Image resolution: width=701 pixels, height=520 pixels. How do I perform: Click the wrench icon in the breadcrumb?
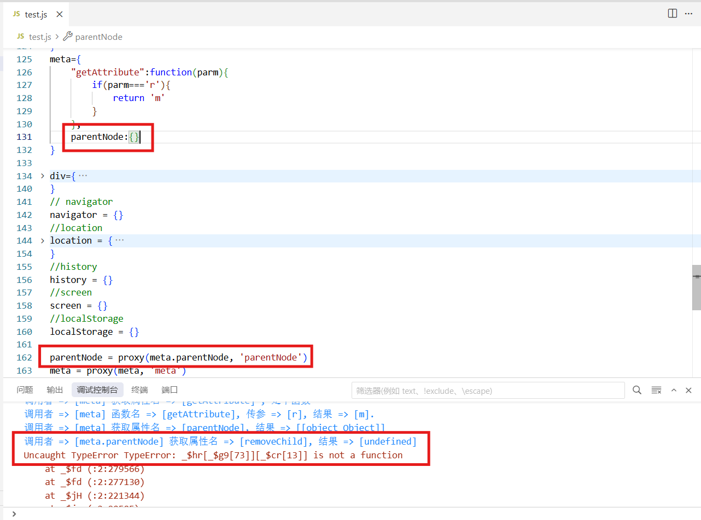click(68, 37)
